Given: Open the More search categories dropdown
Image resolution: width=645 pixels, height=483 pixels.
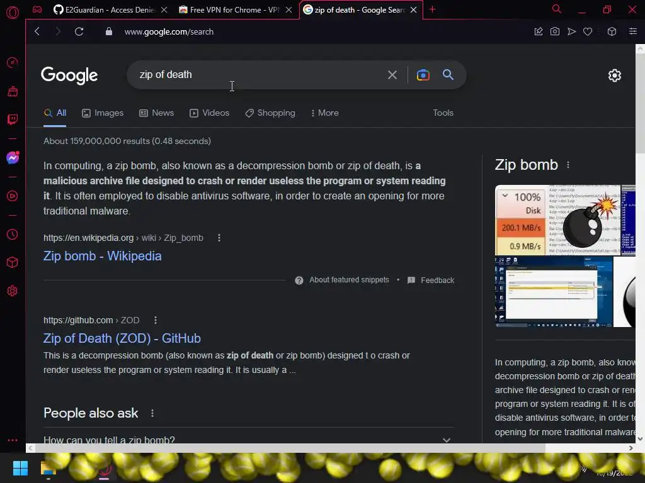Looking at the screenshot, I should tap(324, 113).
